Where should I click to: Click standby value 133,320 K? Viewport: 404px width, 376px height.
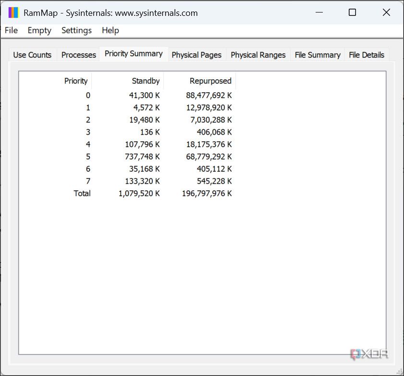tap(142, 181)
